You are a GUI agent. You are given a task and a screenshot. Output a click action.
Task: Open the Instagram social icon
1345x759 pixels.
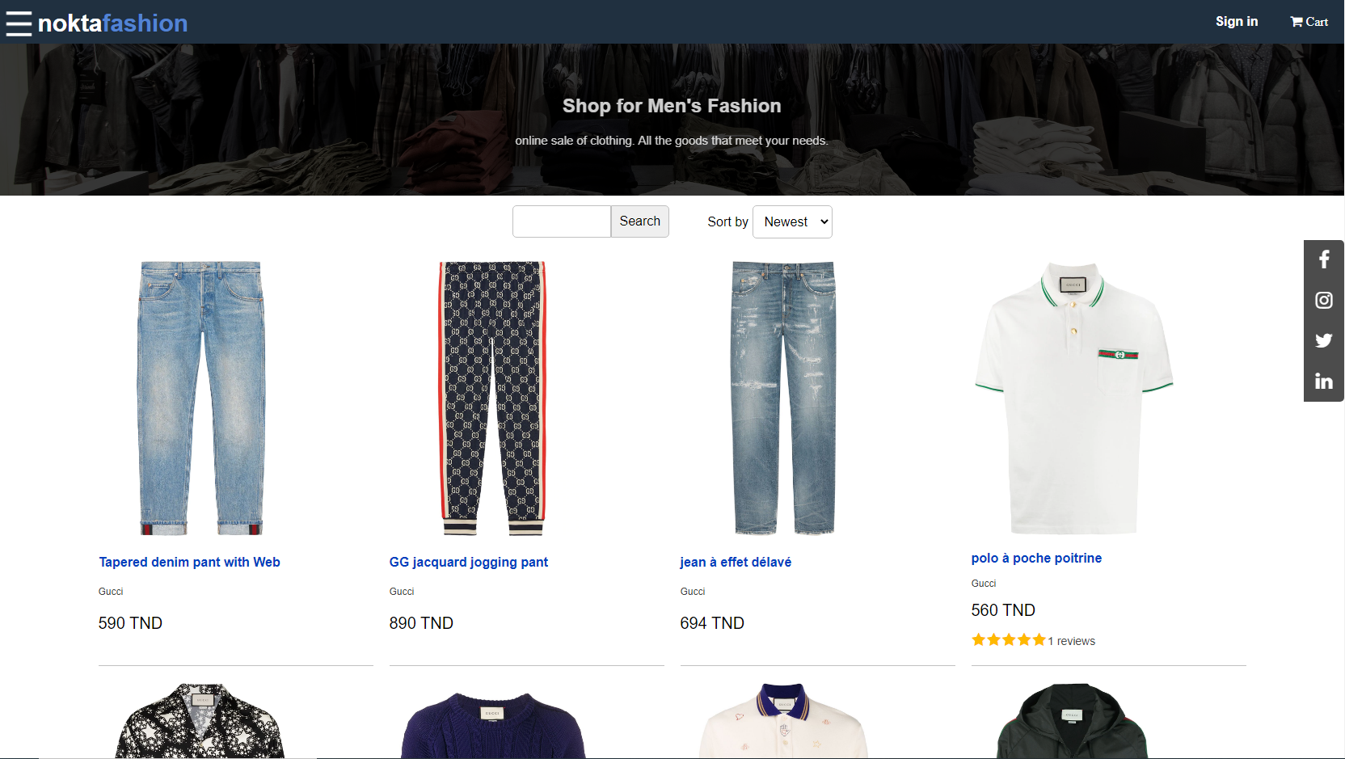click(x=1324, y=300)
